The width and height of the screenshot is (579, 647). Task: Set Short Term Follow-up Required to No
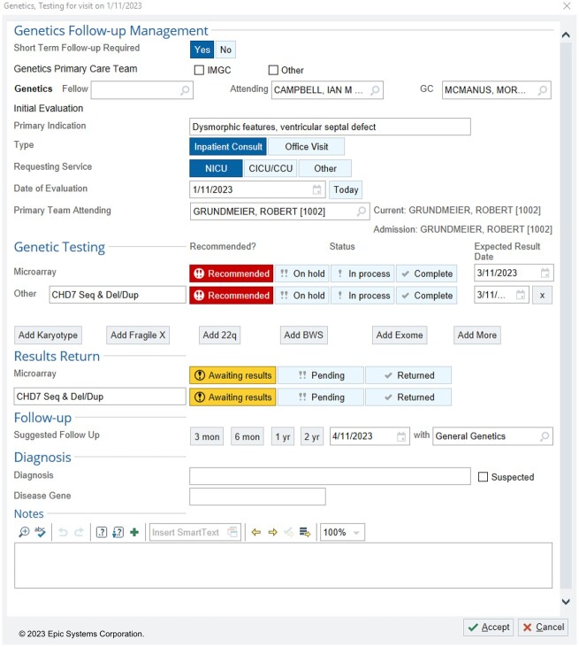(x=226, y=50)
